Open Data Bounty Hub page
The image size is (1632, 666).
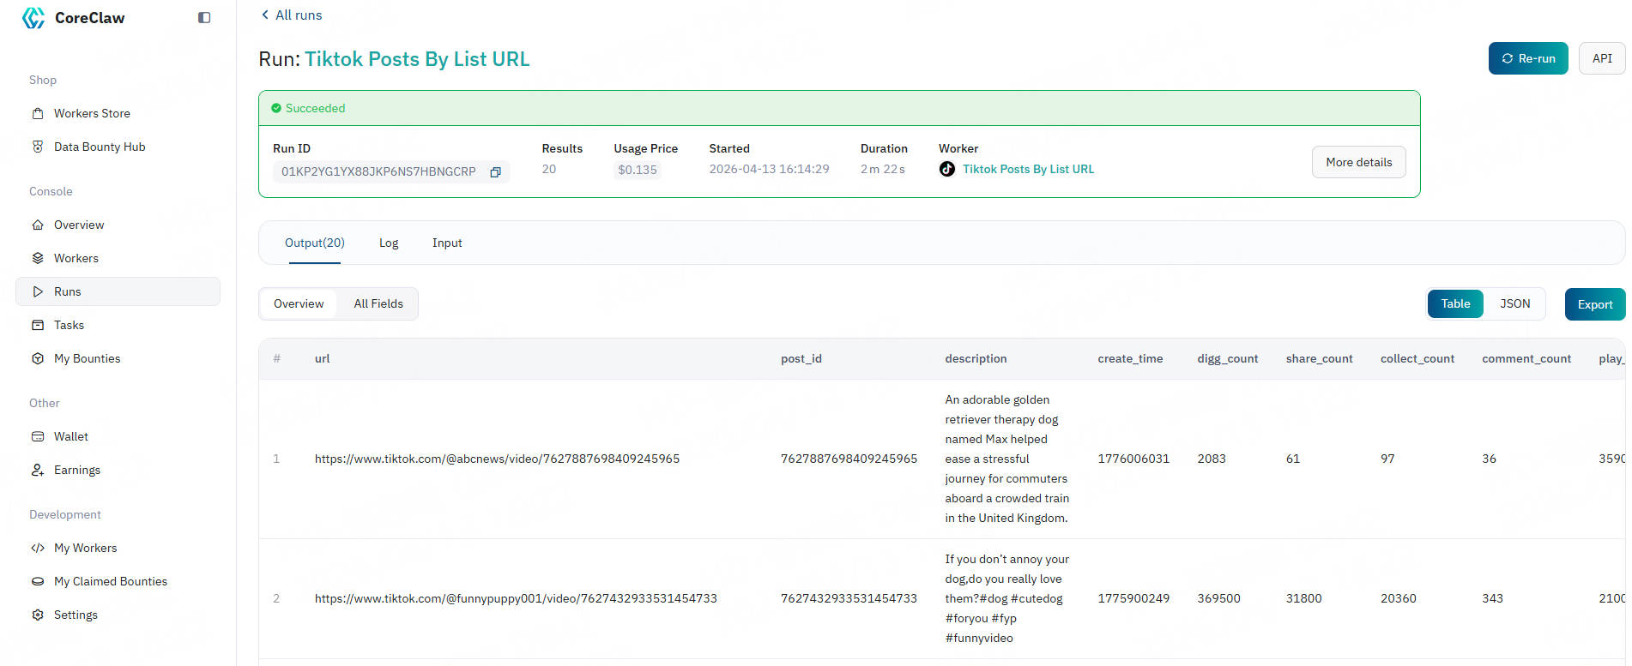point(100,147)
